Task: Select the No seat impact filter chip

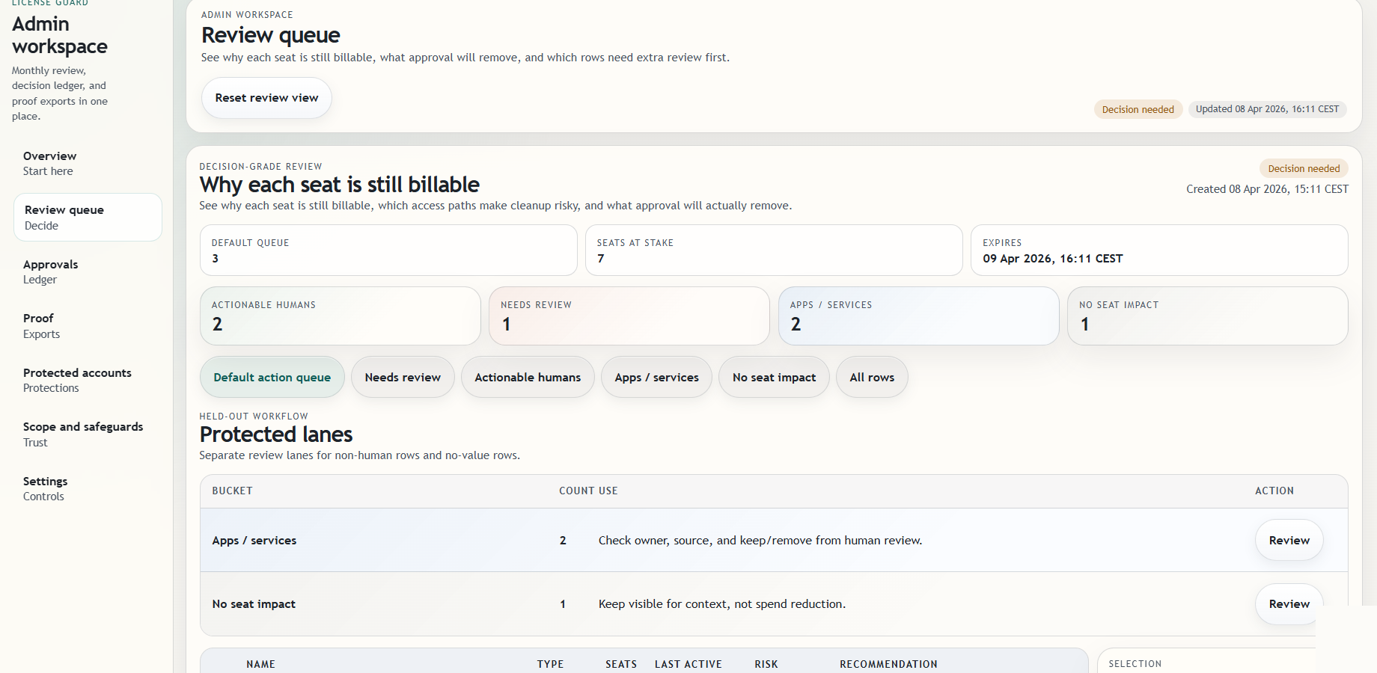Action: click(x=774, y=377)
